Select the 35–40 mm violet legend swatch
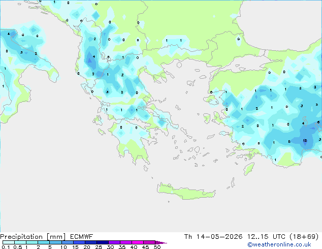The image size is (322, 249). (125, 242)
